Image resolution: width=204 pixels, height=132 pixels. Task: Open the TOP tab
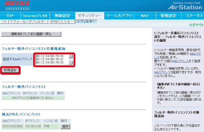click(x=10, y=16)
